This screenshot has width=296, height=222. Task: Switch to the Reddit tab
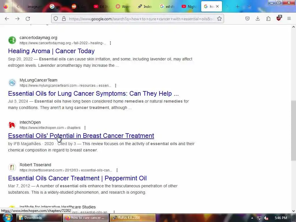coord(78,7)
